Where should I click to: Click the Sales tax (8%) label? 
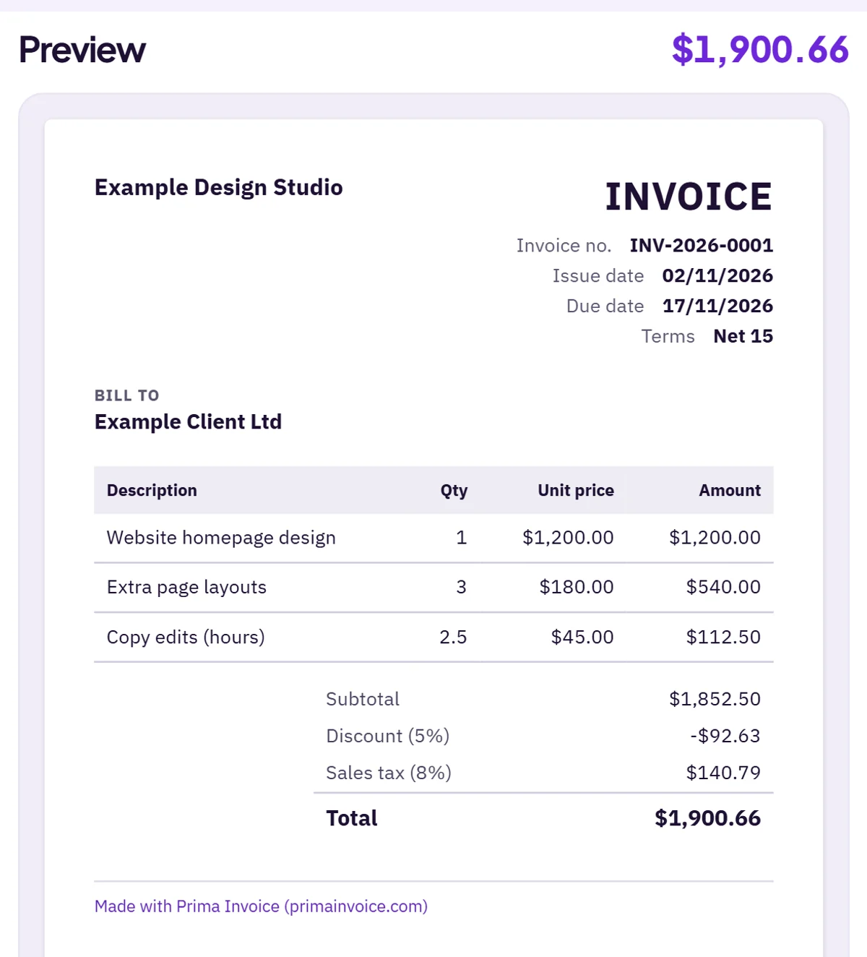click(x=389, y=773)
